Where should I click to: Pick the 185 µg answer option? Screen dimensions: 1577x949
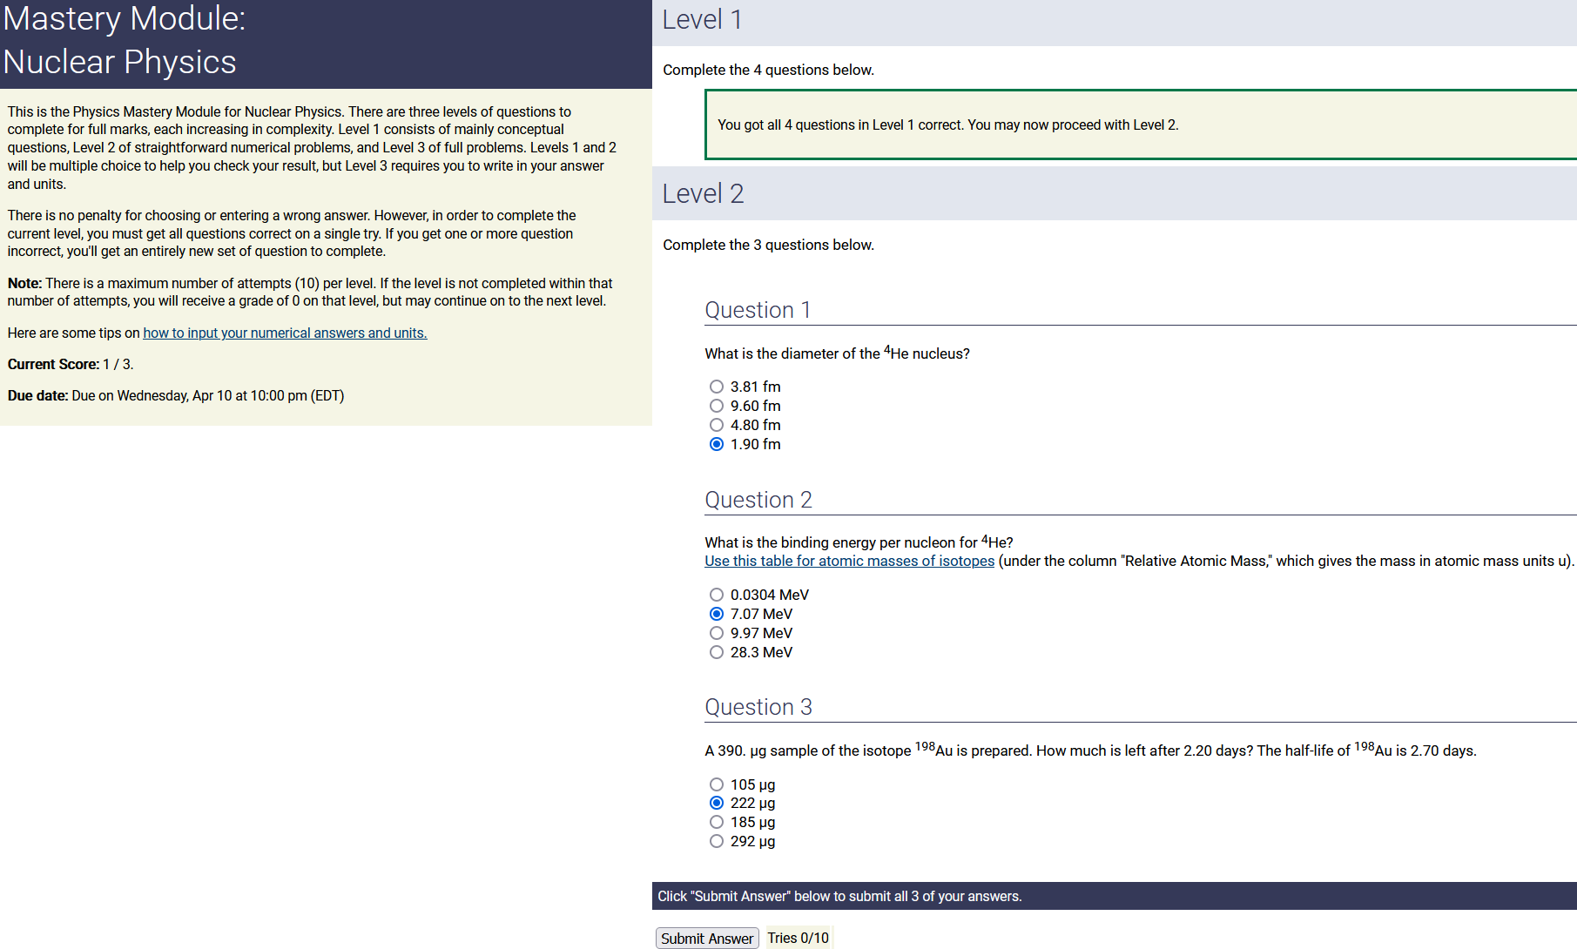(x=717, y=822)
